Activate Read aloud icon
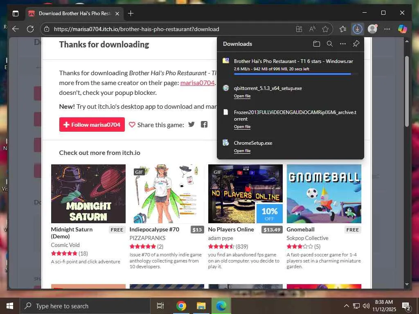The width and height of the screenshot is (419, 314). point(312,29)
